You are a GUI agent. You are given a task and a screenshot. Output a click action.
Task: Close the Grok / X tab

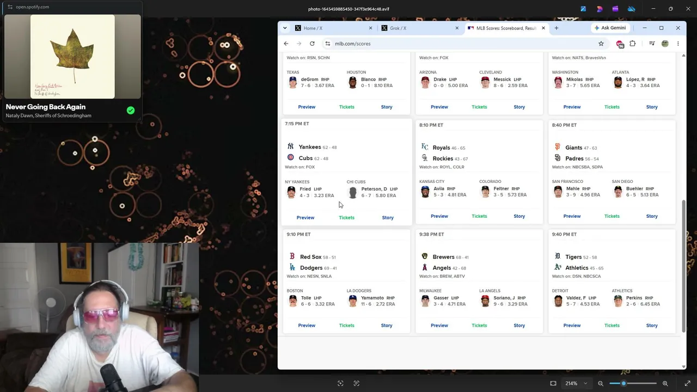pyautogui.click(x=457, y=28)
